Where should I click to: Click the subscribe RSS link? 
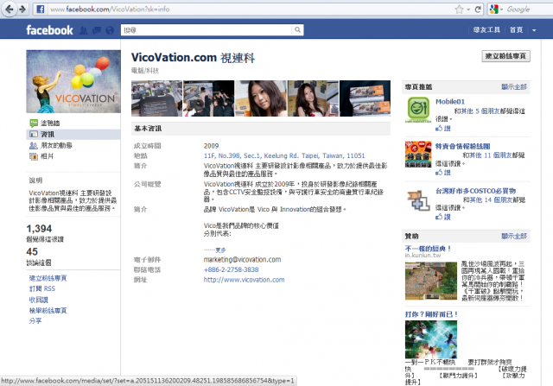pyautogui.click(x=42, y=288)
